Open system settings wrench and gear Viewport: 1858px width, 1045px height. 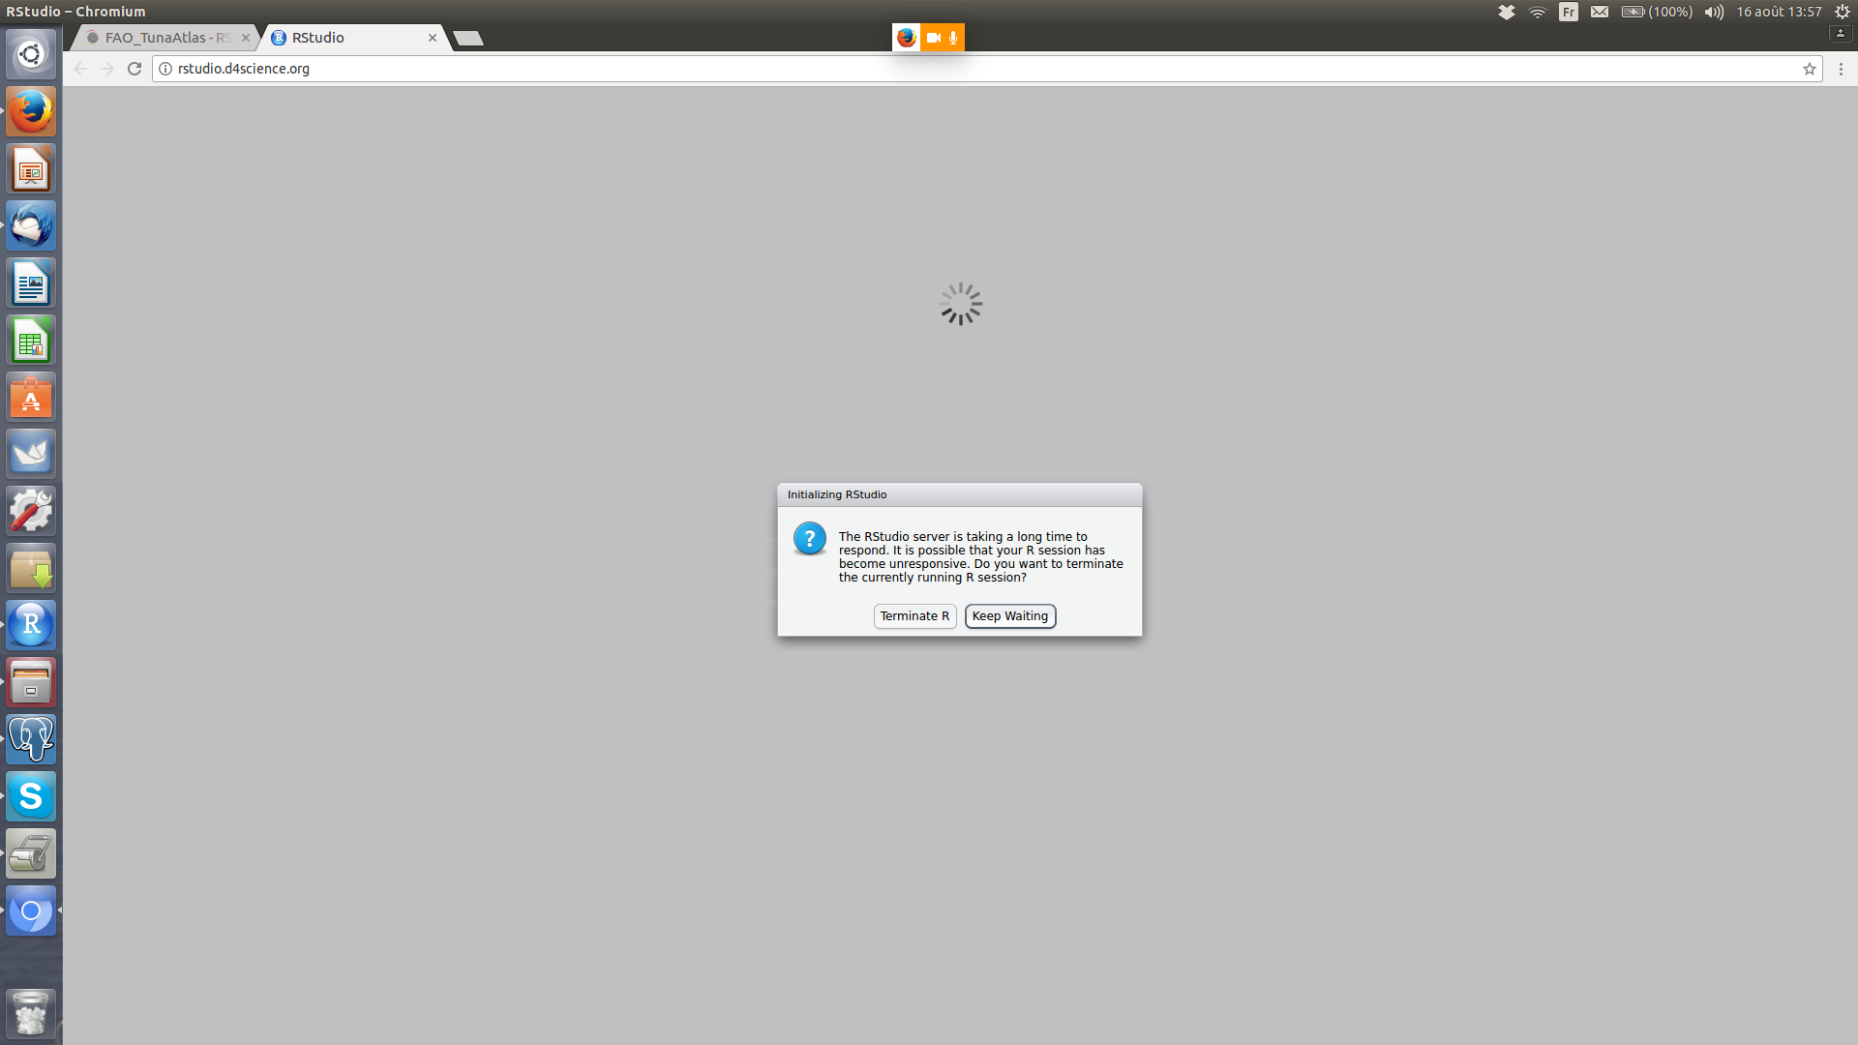pyautogui.click(x=31, y=511)
